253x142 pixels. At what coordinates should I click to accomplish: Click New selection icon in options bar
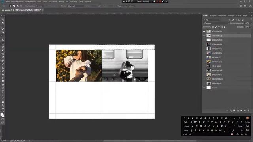(11, 6)
